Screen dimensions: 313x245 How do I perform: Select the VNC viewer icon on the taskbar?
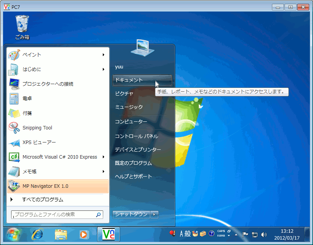click(108, 235)
